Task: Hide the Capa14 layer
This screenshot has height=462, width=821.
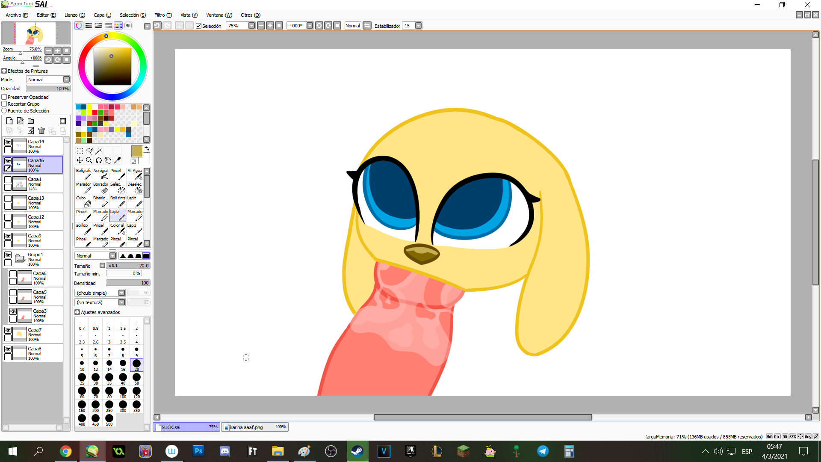Action: coord(8,142)
